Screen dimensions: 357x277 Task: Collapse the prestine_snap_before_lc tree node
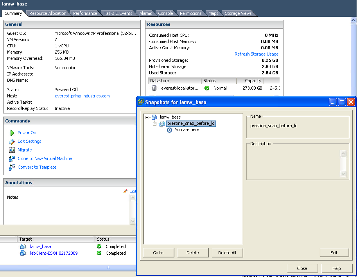pos(154,124)
